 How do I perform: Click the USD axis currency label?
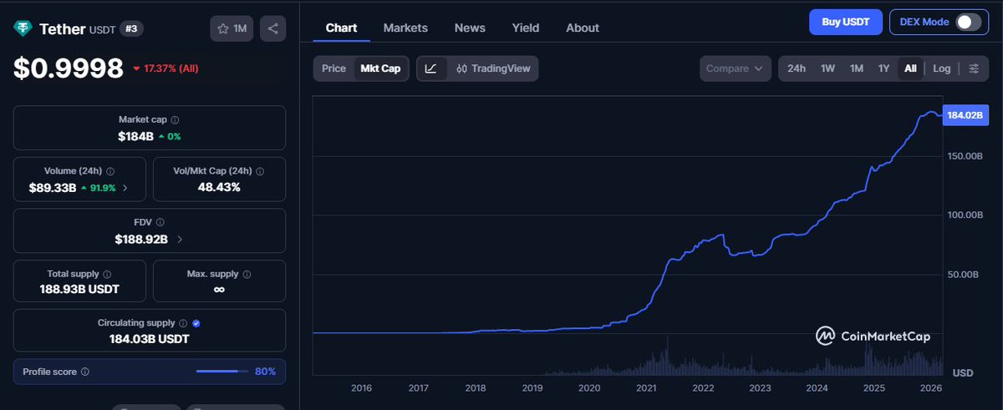click(963, 372)
